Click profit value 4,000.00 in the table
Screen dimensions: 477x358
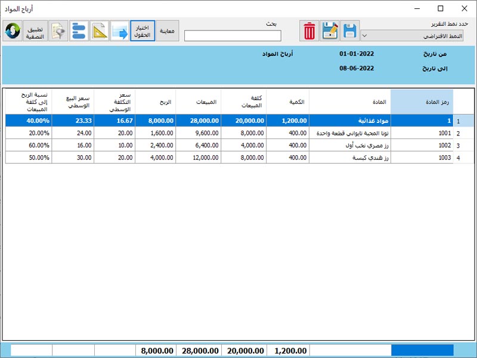click(x=156, y=158)
